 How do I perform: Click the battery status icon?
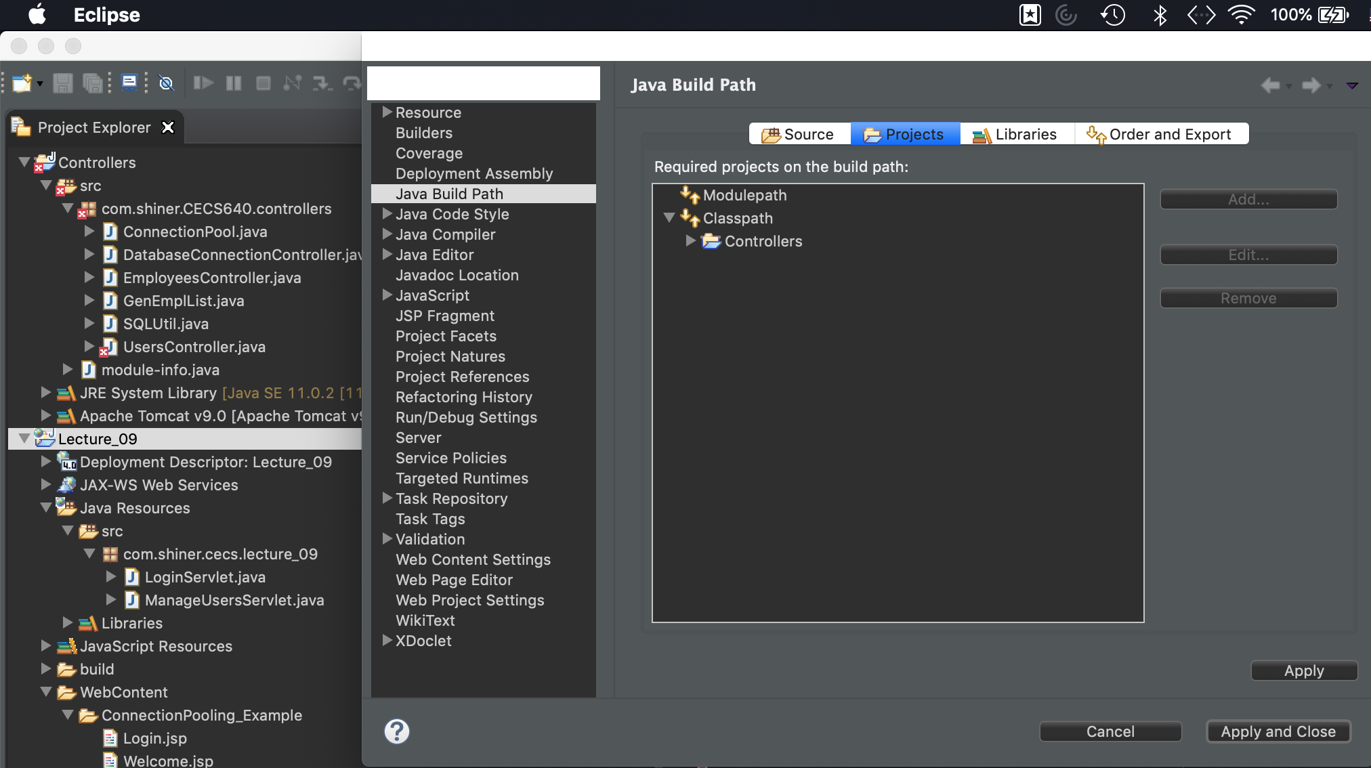(x=1333, y=15)
